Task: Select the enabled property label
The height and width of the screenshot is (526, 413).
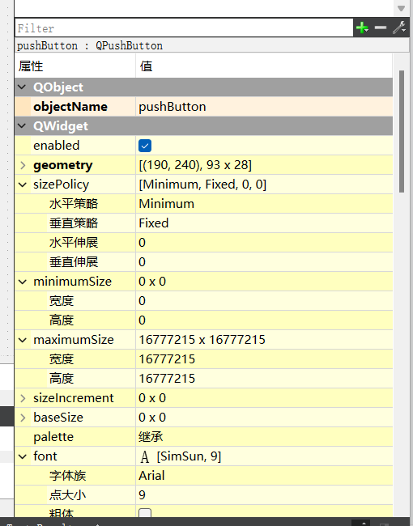Action: click(x=57, y=146)
